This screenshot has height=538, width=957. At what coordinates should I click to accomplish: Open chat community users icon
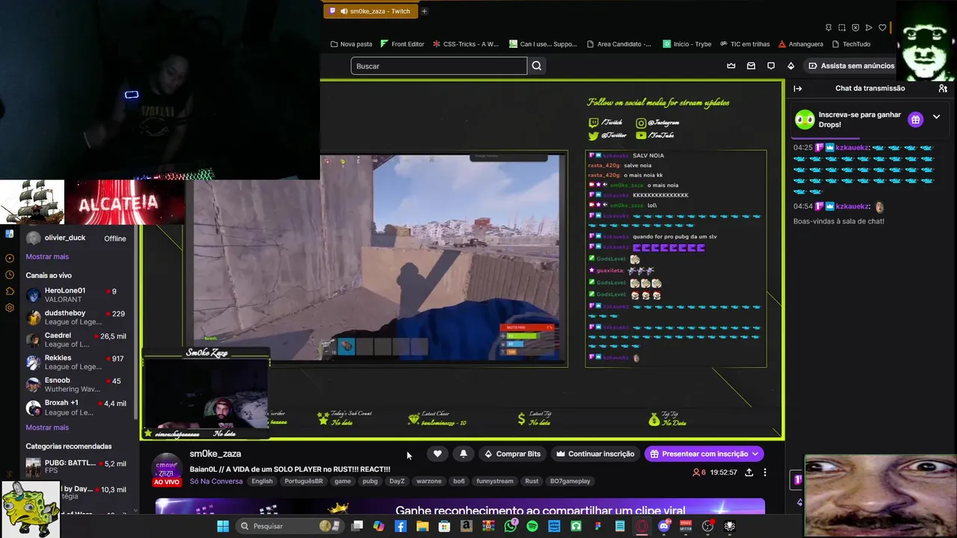pyautogui.click(x=943, y=88)
